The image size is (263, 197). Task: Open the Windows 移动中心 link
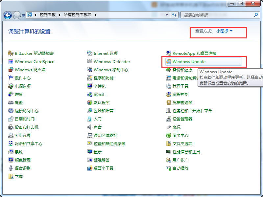pos(111,70)
